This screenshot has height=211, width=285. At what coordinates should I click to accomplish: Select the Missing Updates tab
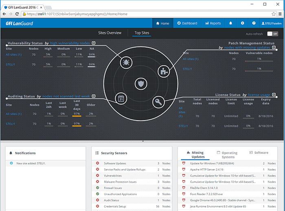point(195,155)
